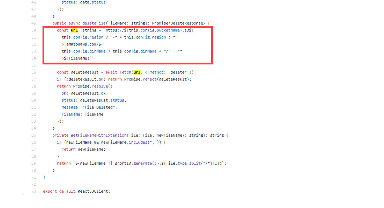Click line number 56
Image resolution: width=384 pixels, height=208 pixels.
click(x=33, y=72)
